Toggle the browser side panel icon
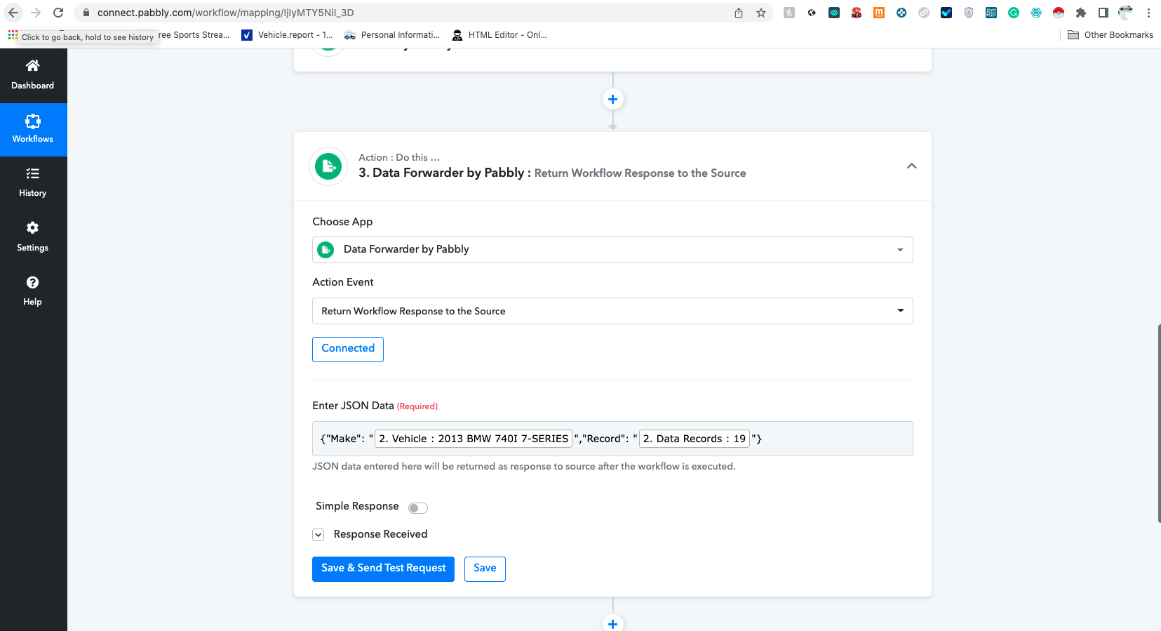The height and width of the screenshot is (631, 1161). [x=1103, y=13]
